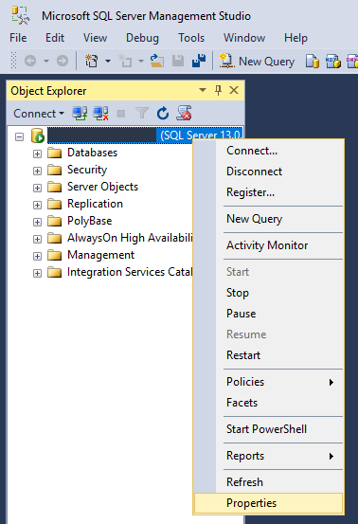Open the Tools menu
The width and height of the screenshot is (358, 524).
tap(191, 38)
